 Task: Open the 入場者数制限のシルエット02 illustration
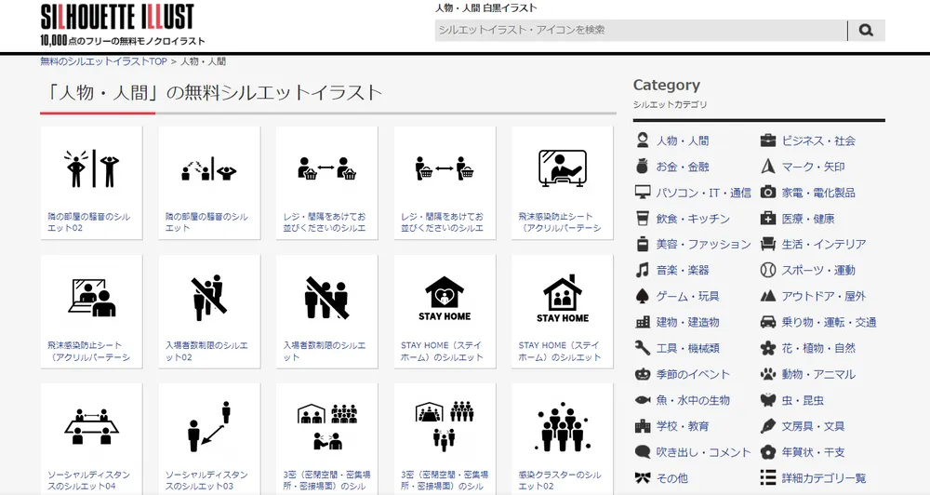tap(208, 312)
